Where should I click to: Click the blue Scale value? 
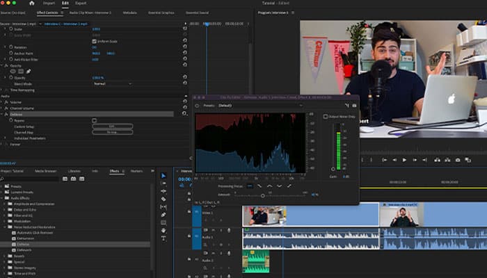(x=96, y=29)
